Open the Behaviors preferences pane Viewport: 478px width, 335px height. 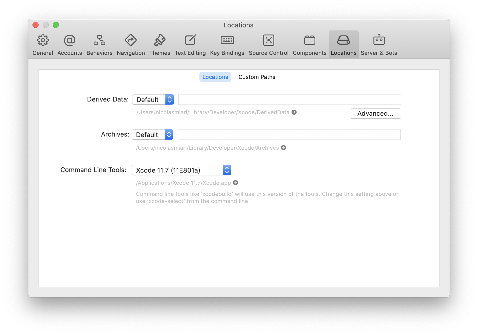pyautogui.click(x=99, y=45)
